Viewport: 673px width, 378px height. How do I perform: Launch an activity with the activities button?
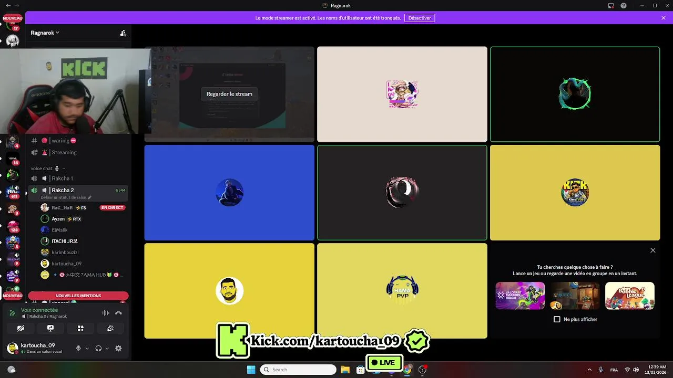point(80,328)
